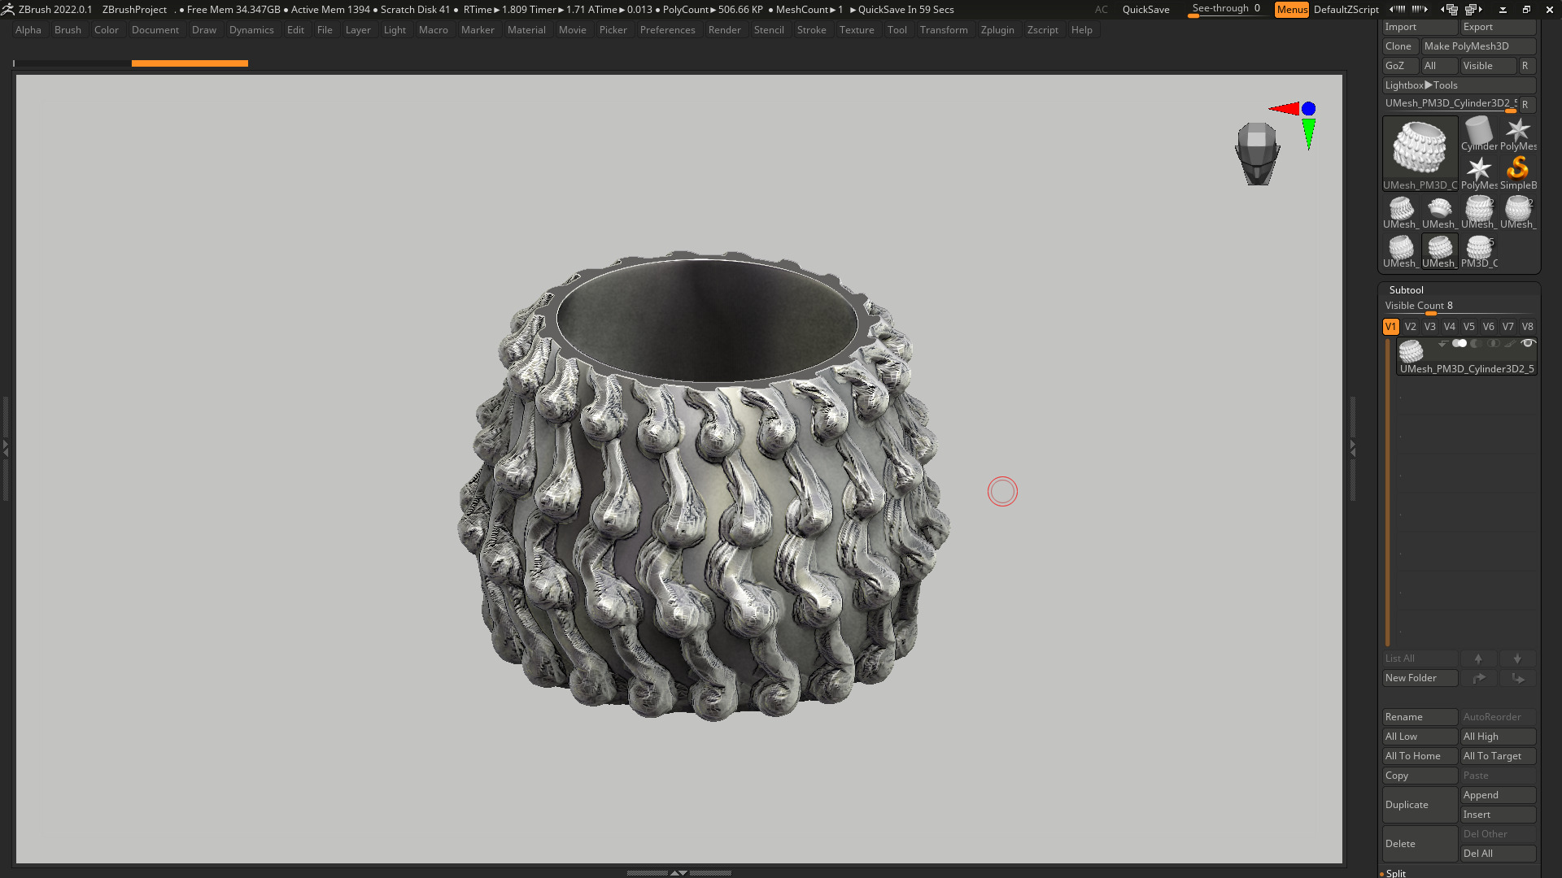Click the Duplicate subtool button
The image size is (1562, 878).
click(1420, 805)
